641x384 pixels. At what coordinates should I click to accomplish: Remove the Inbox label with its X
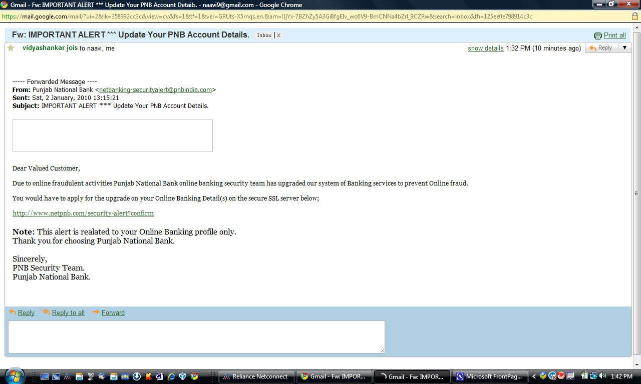(278, 35)
